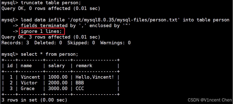
Task: Click the '3000.00' salary value
Action: point(58,89)
